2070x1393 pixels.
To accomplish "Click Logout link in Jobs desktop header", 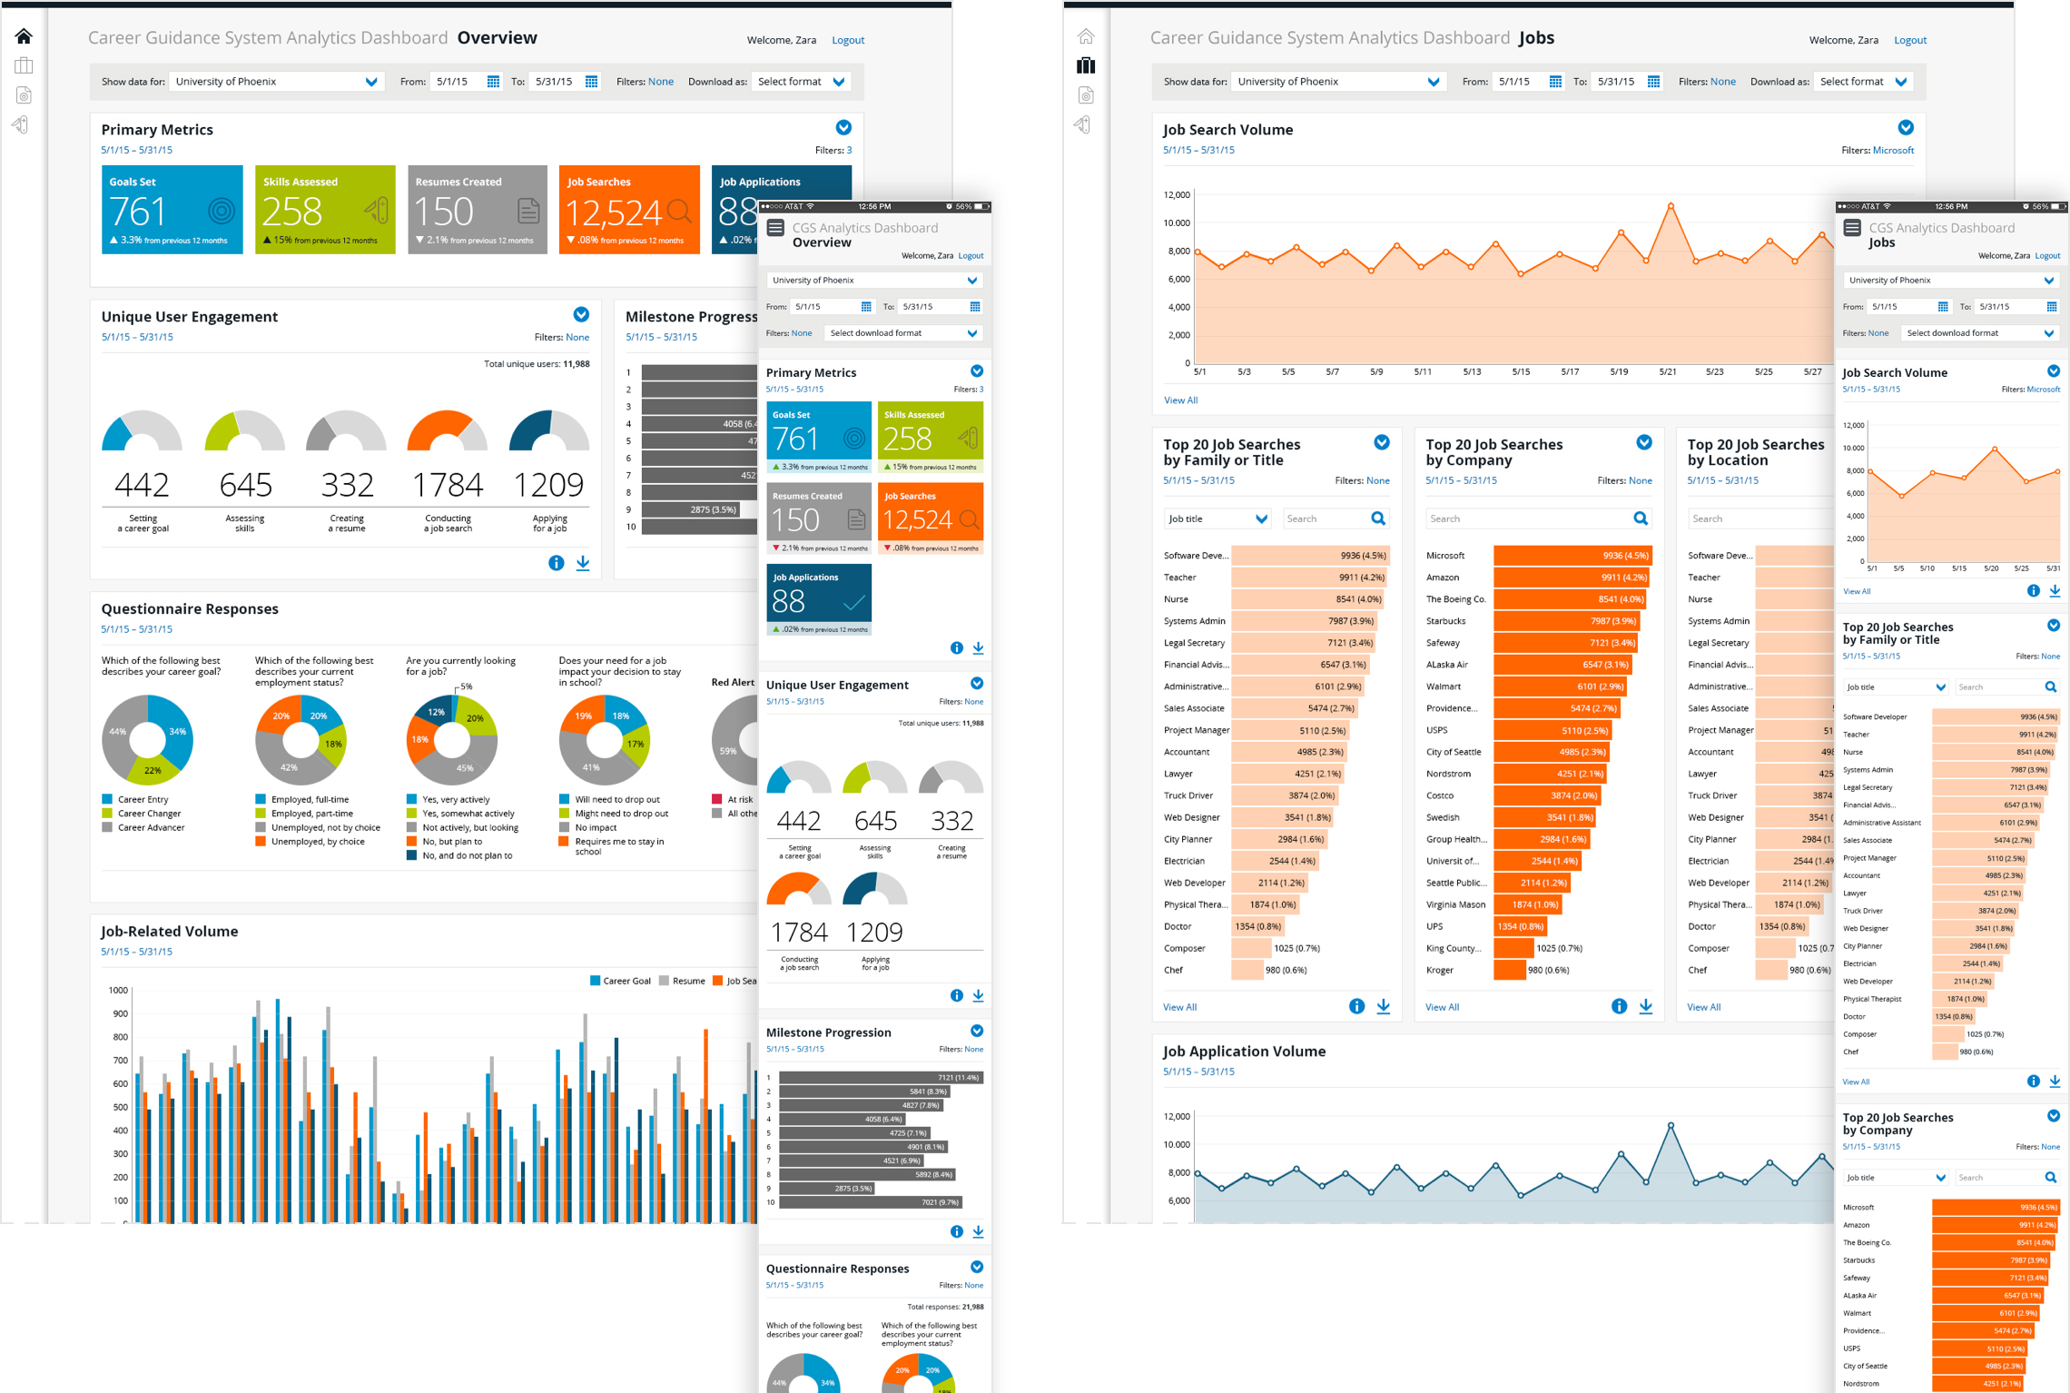I will pyautogui.click(x=1910, y=40).
